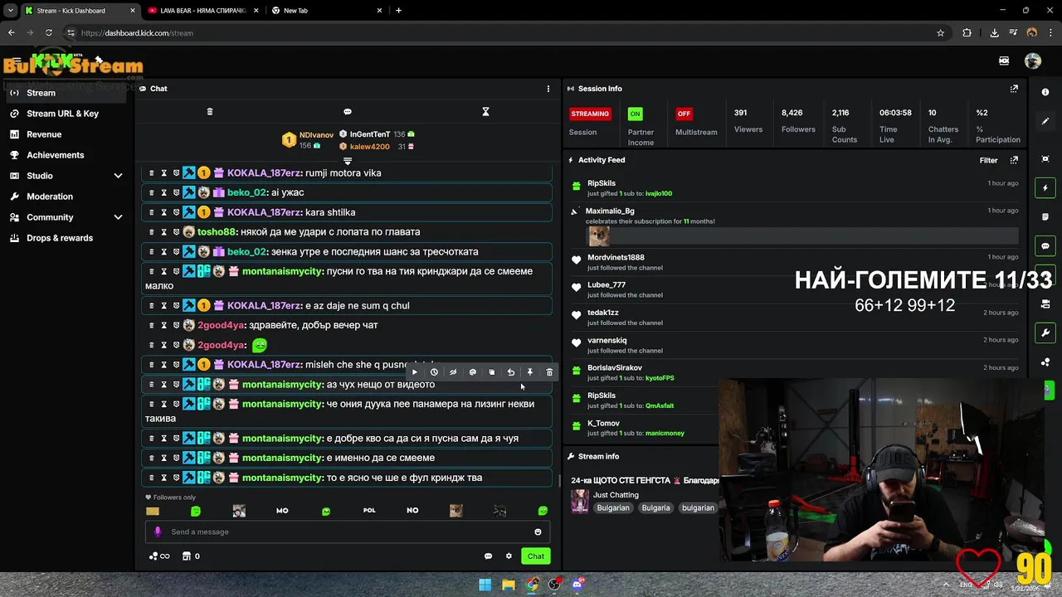Insert the POL emote
The height and width of the screenshot is (597, 1062).
pos(369,511)
